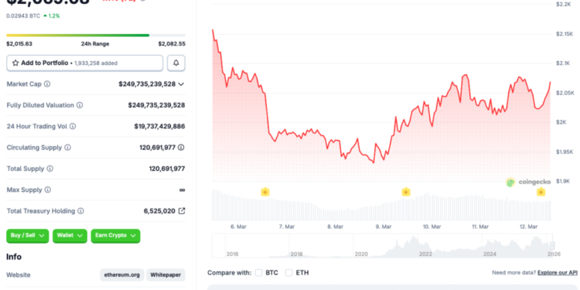The image size is (580, 290).
Task: Click the historical range navigator chart
Action: [382, 245]
